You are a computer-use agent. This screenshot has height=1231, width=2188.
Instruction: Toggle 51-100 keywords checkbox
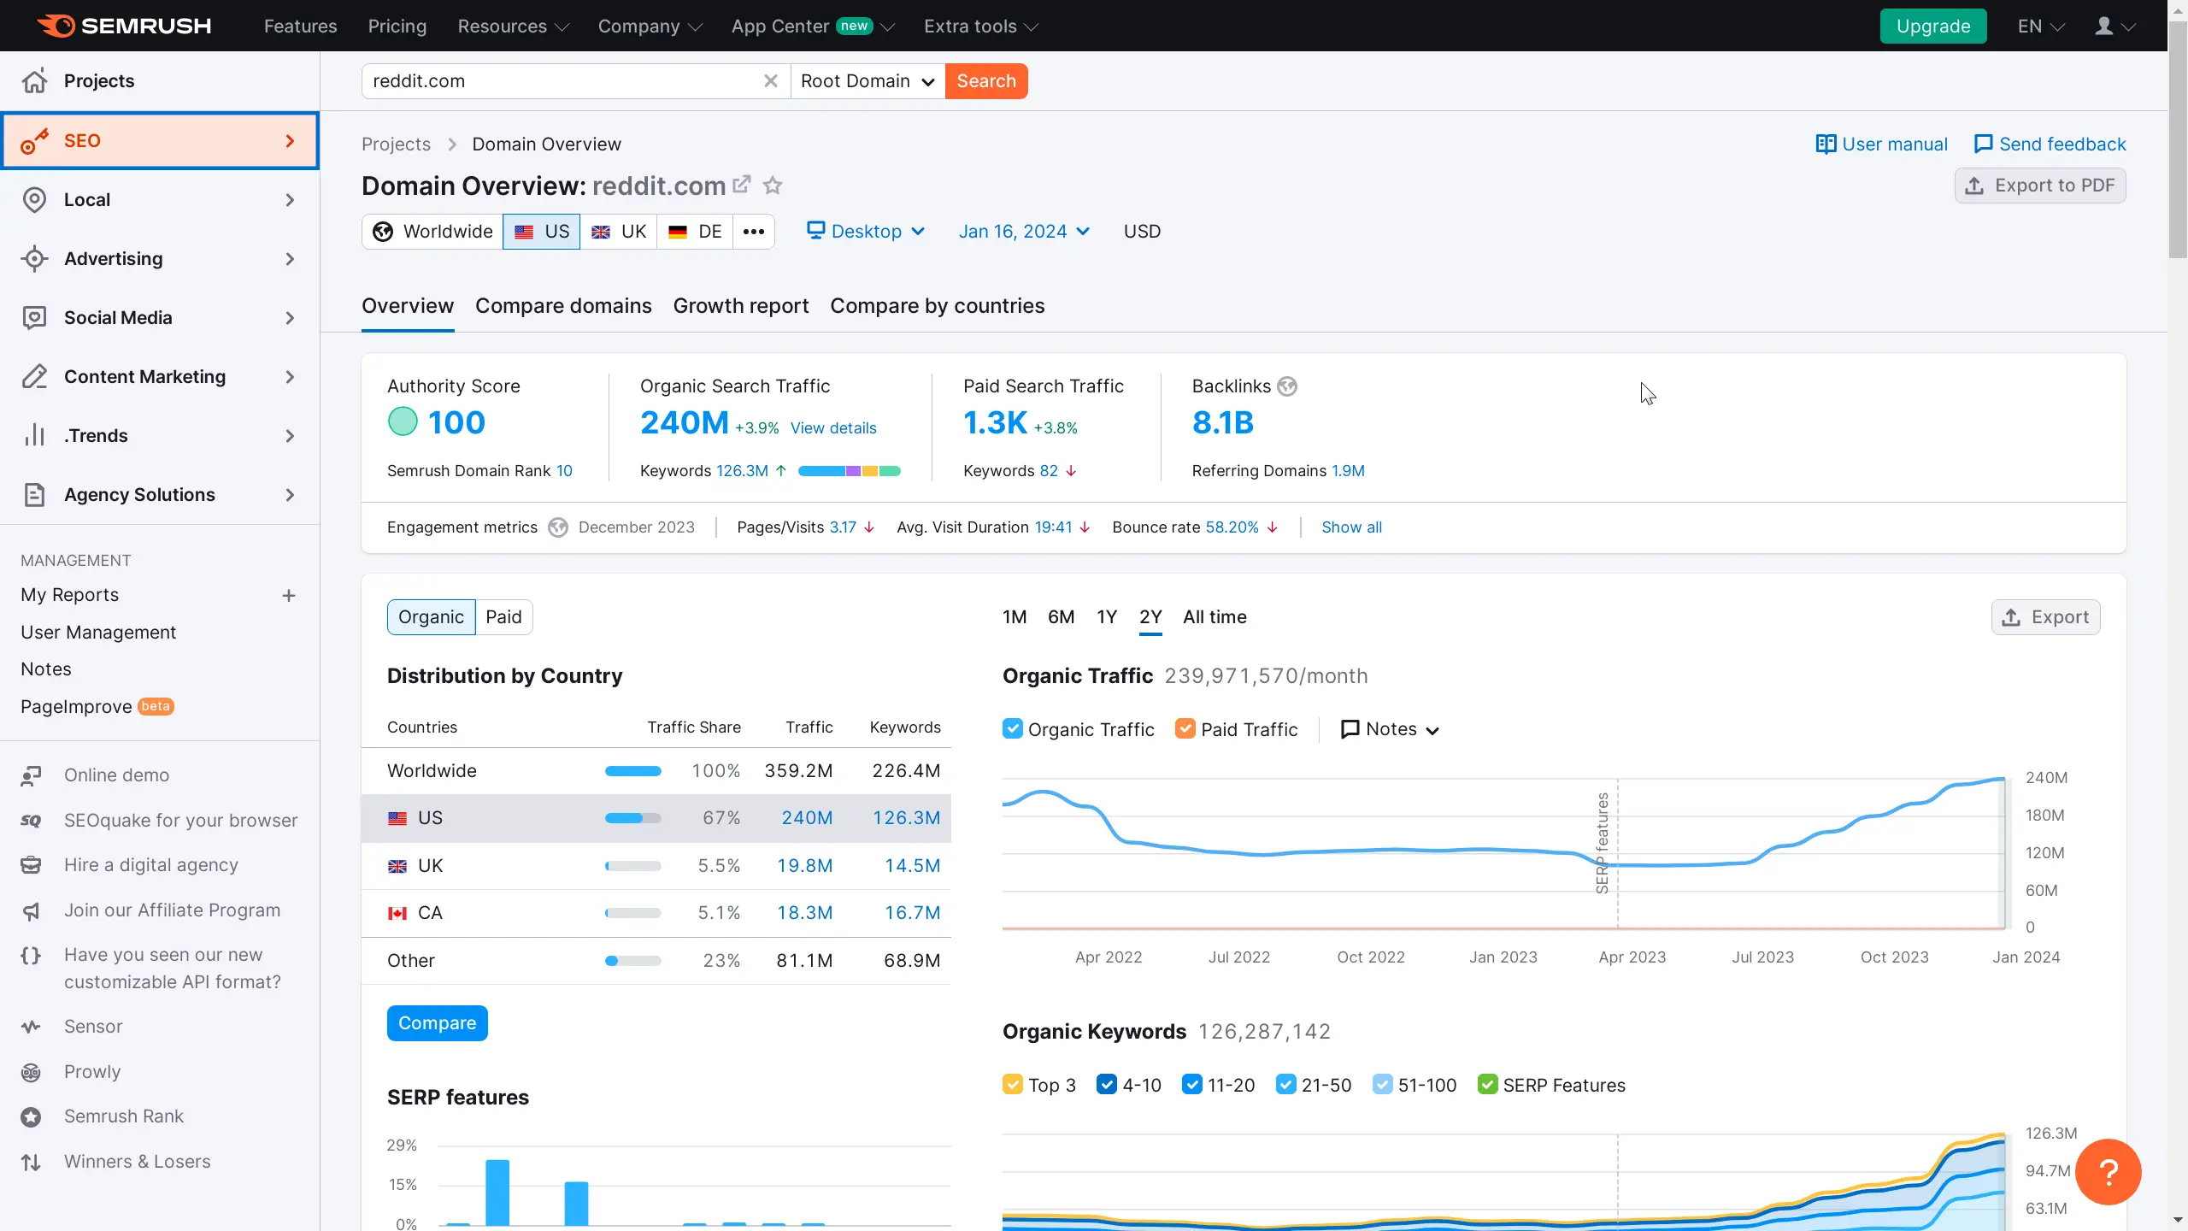point(1382,1084)
